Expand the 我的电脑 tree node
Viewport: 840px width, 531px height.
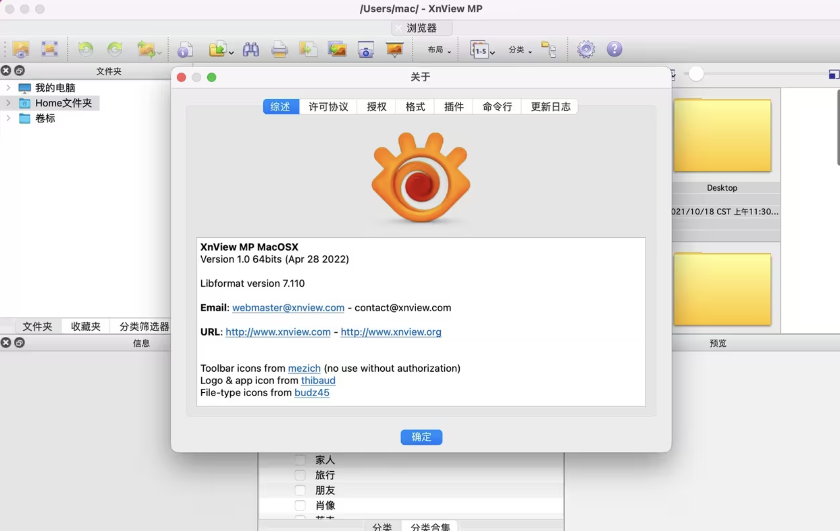click(x=8, y=88)
